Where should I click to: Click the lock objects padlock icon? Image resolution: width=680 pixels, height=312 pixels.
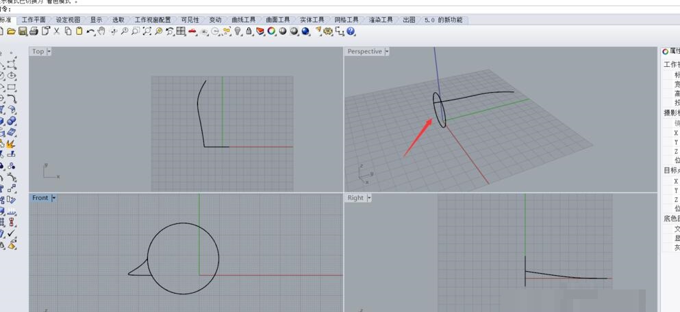point(249,31)
